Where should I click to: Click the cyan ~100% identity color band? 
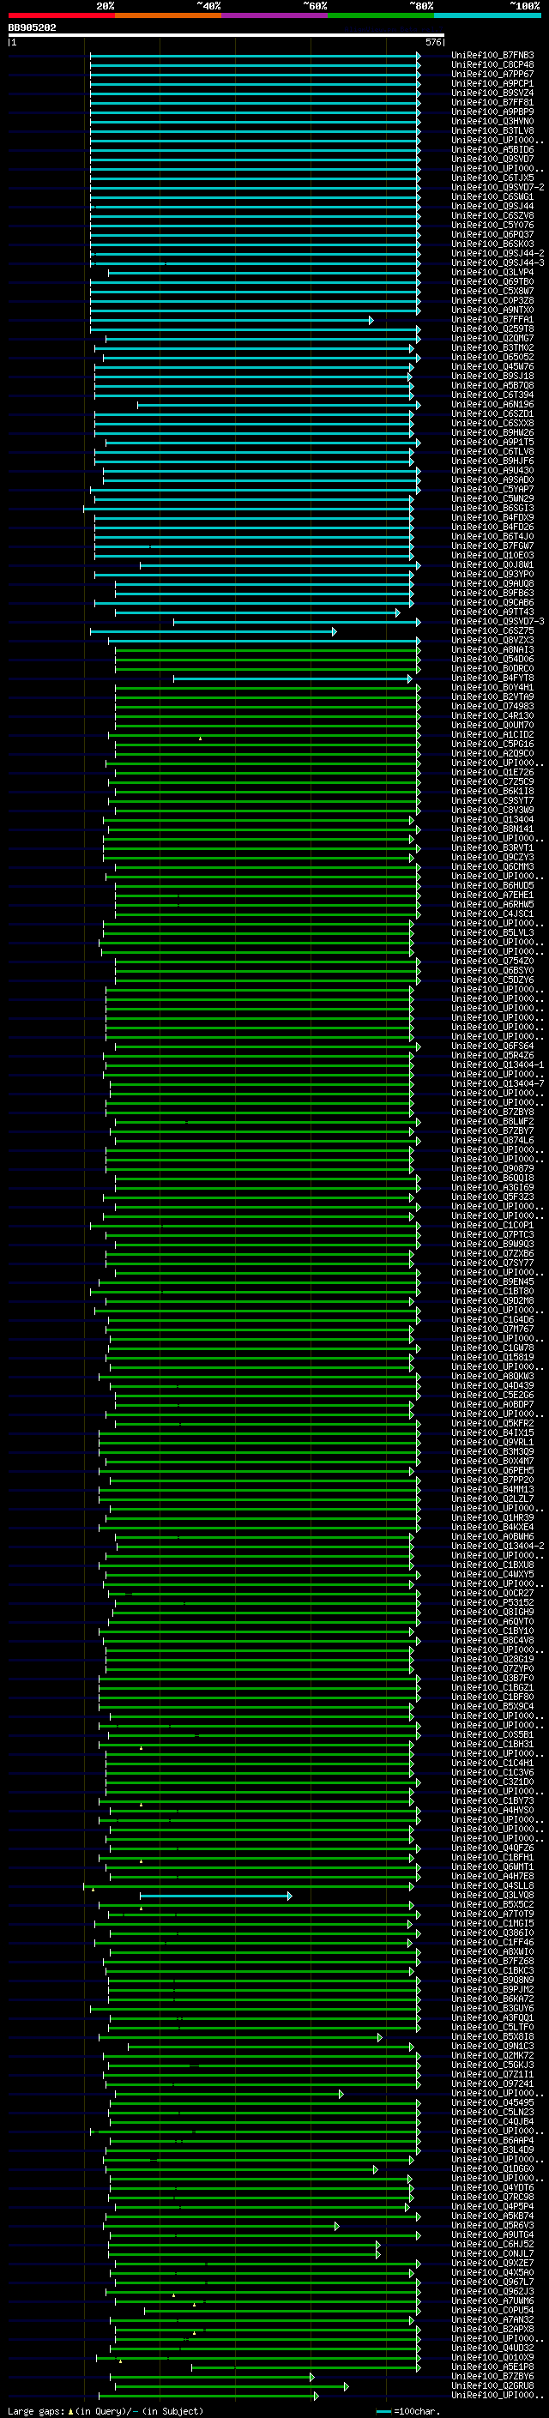488,15
